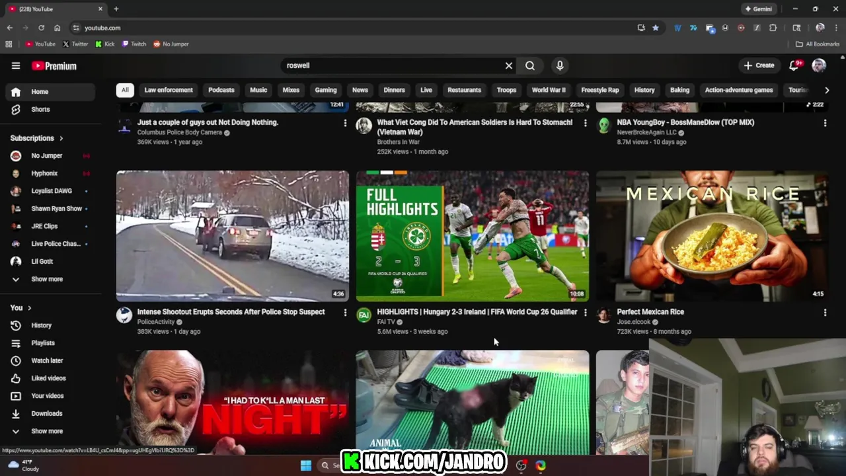
Task: Open the PoliceActivity channel avatar
Action: click(124, 315)
